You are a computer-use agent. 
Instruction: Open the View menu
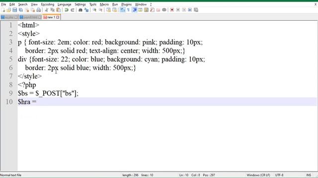(x=34, y=4)
